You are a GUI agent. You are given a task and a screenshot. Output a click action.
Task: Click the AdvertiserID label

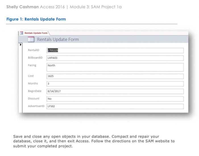click(x=36, y=106)
